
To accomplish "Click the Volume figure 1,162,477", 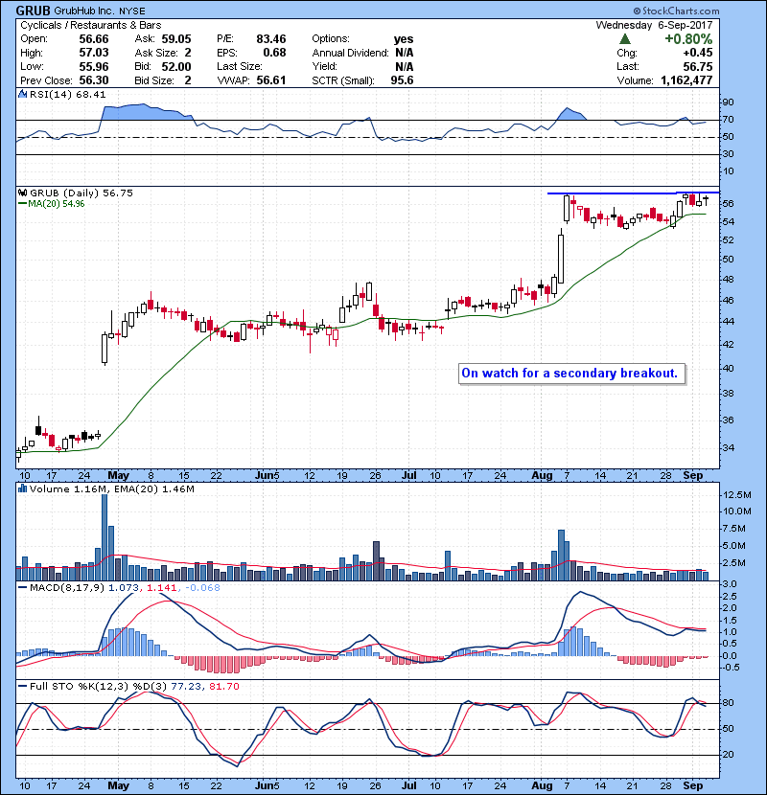I will click(x=686, y=80).
